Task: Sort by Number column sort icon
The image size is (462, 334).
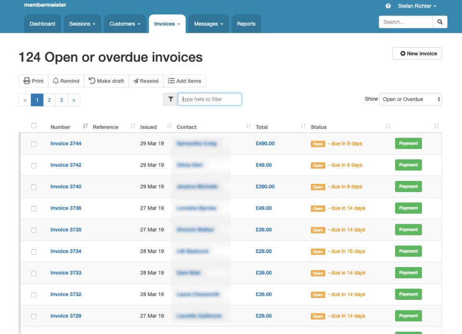Action: (x=85, y=126)
